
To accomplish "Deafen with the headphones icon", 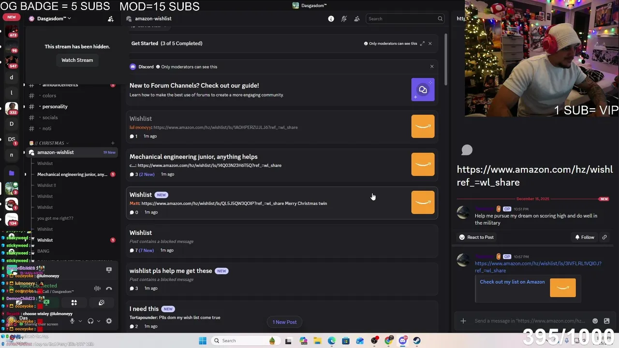I will (x=90, y=321).
